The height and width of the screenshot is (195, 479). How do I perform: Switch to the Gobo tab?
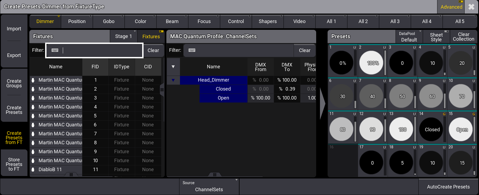(108, 21)
